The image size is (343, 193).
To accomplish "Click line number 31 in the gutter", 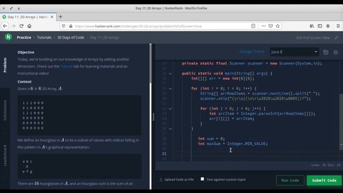I will point(164,154).
